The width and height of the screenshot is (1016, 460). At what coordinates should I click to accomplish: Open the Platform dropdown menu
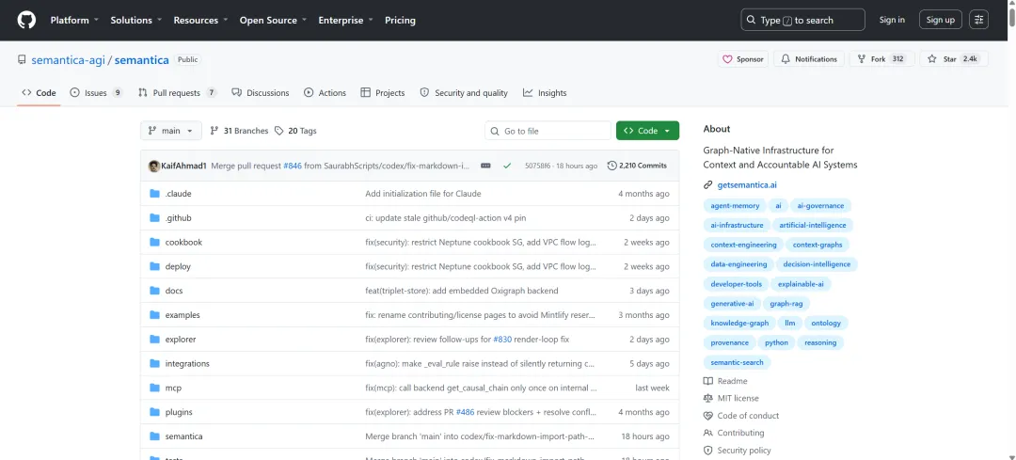(x=74, y=20)
